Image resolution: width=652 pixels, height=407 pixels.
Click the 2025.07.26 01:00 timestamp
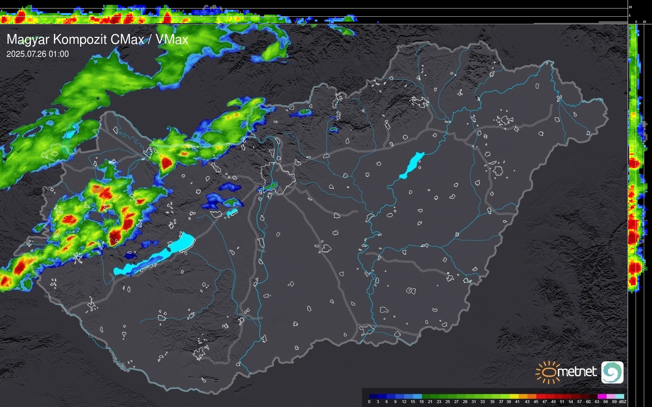38,54
